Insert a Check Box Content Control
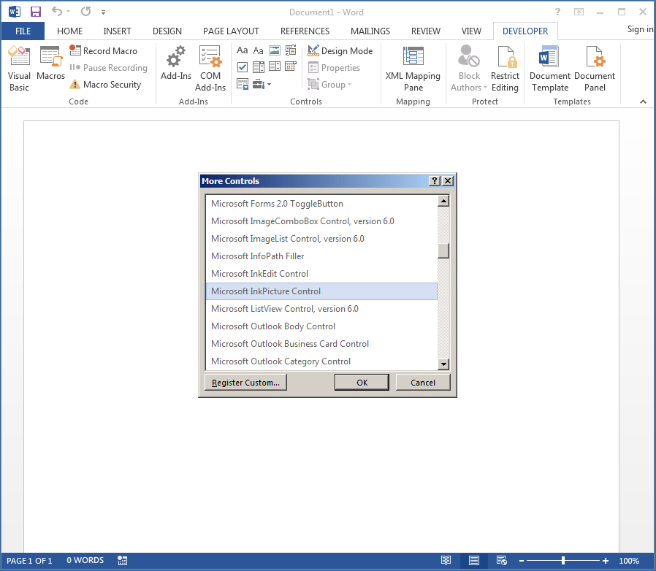656x571 pixels. (243, 66)
